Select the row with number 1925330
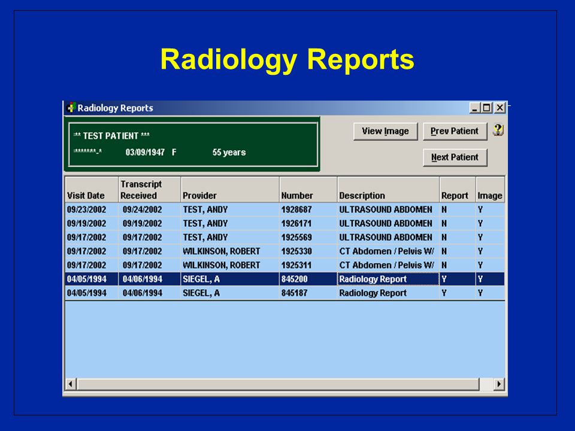 285,251
